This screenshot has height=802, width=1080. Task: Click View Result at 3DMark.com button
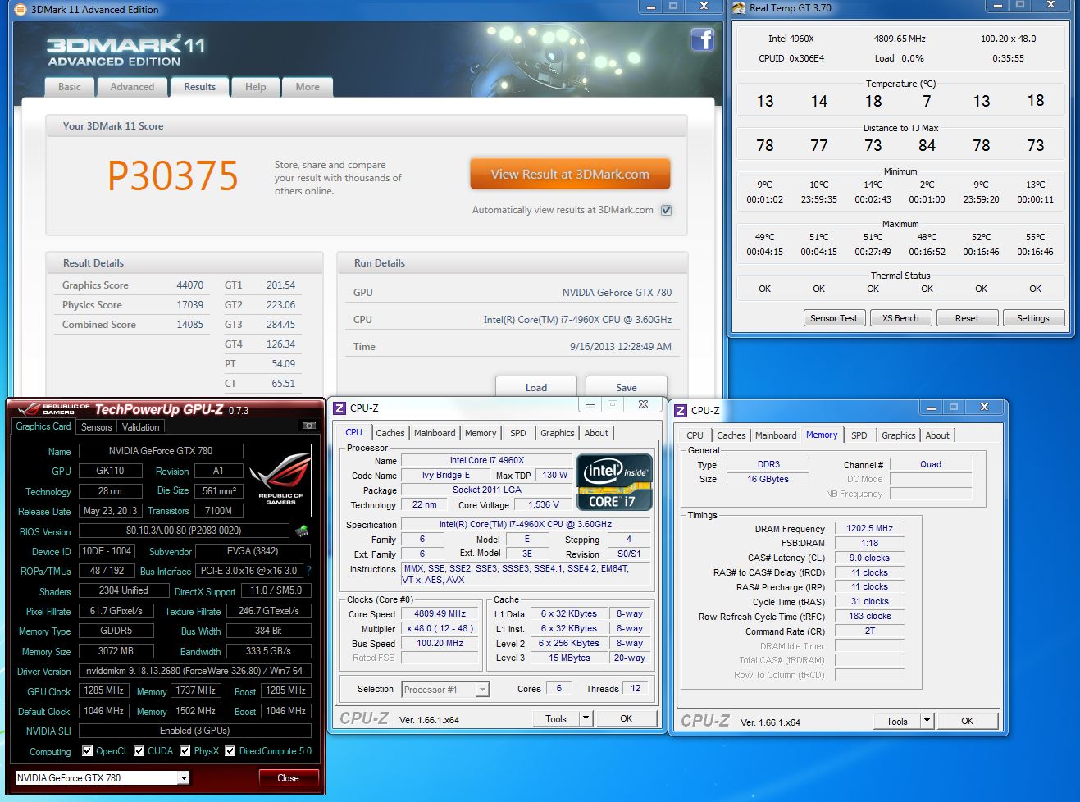coord(570,174)
